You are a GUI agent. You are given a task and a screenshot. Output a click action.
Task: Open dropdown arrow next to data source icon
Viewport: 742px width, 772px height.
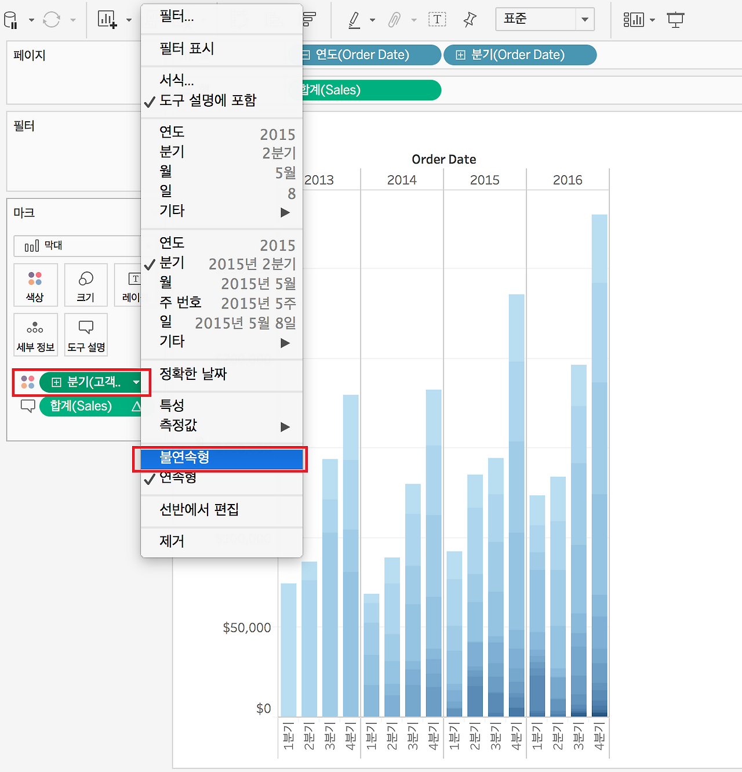click(31, 20)
